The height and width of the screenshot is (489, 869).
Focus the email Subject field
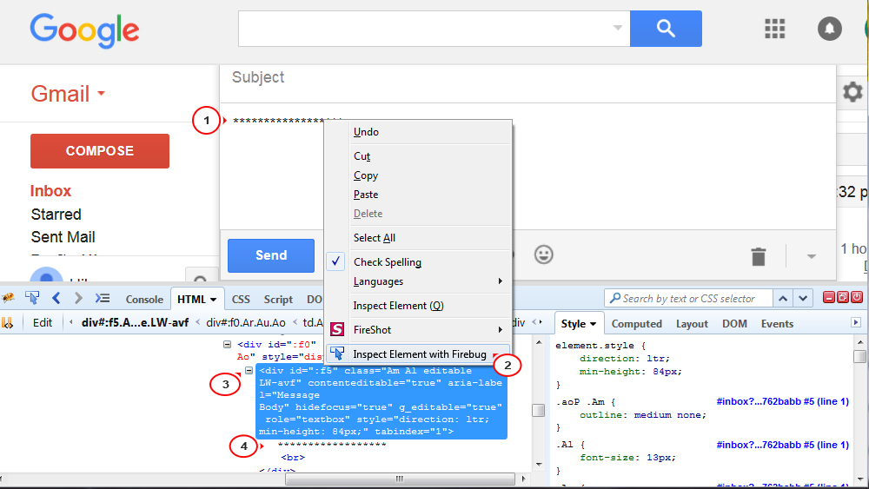[x=527, y=77]
